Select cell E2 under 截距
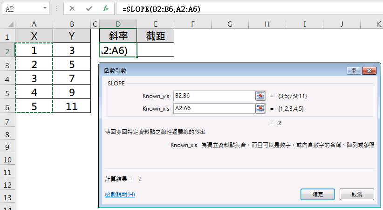This screenshot has height=210, width=383. [155, 50]
